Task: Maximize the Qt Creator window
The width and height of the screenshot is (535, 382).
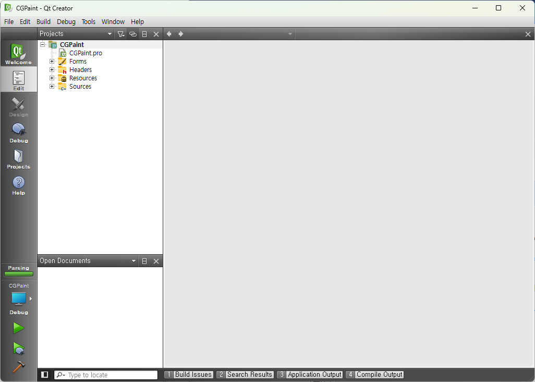Action: (498, 8)
